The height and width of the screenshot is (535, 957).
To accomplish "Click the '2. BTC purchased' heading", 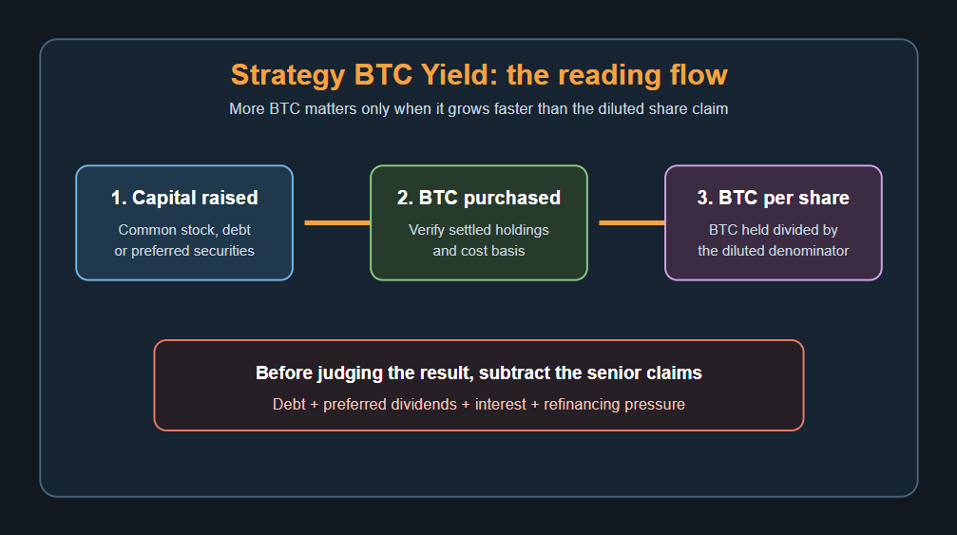I will coord(479,198).
